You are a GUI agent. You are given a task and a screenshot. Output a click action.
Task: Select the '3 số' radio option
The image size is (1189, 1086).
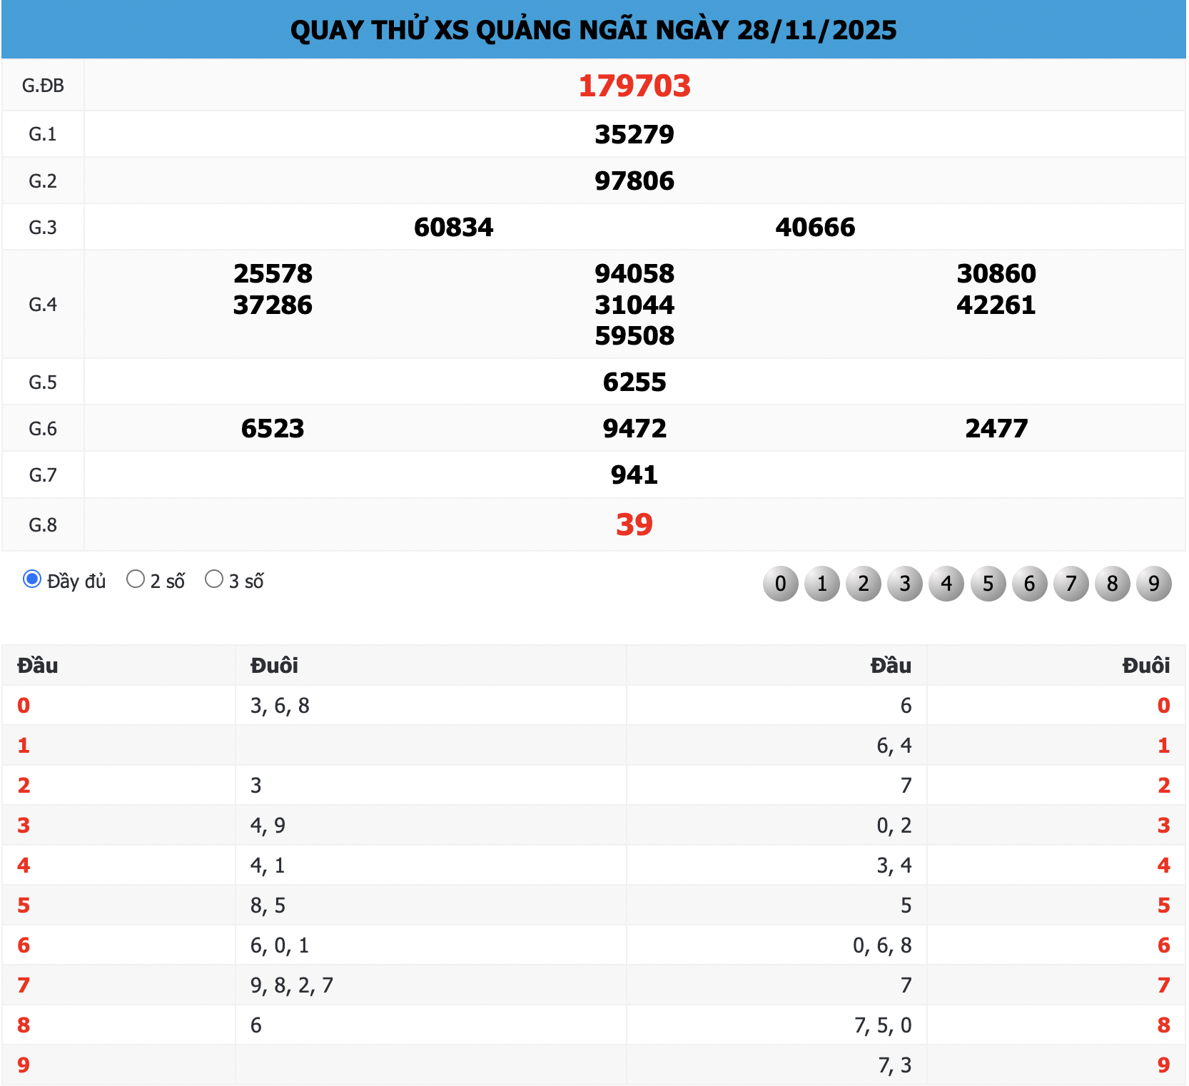tap(213, 579)
